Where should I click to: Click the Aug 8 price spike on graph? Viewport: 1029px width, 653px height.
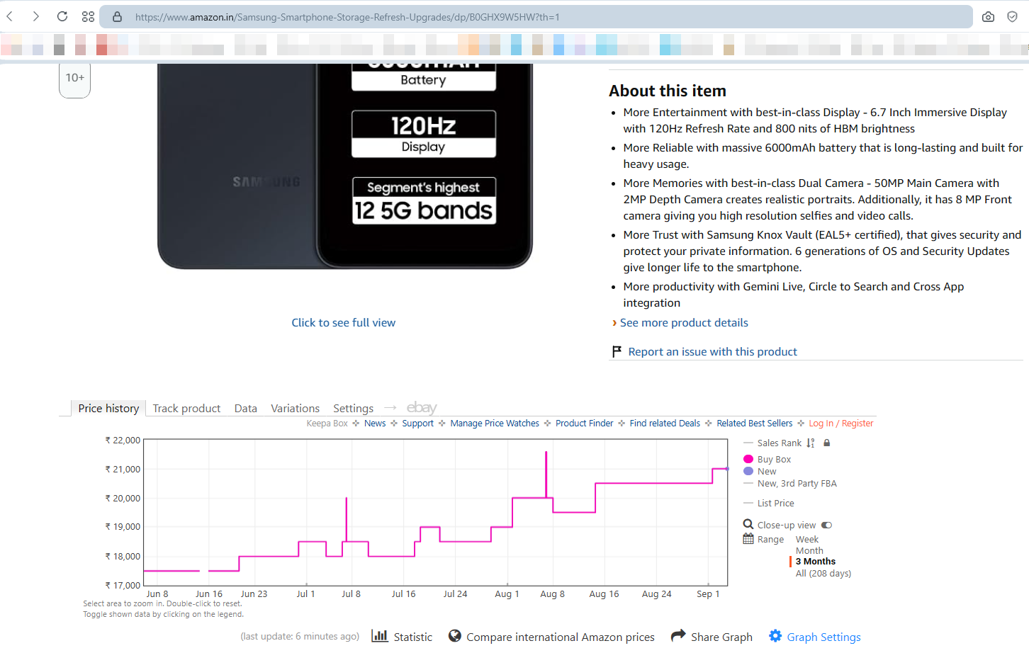click(x=546, y=473)
